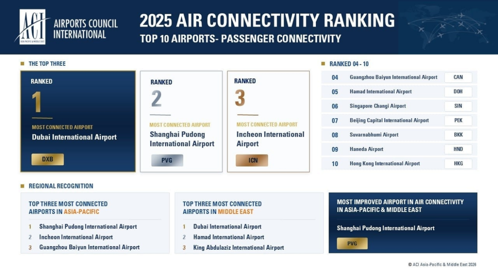Click the DOH airport code badge

(x=458, y=92)
